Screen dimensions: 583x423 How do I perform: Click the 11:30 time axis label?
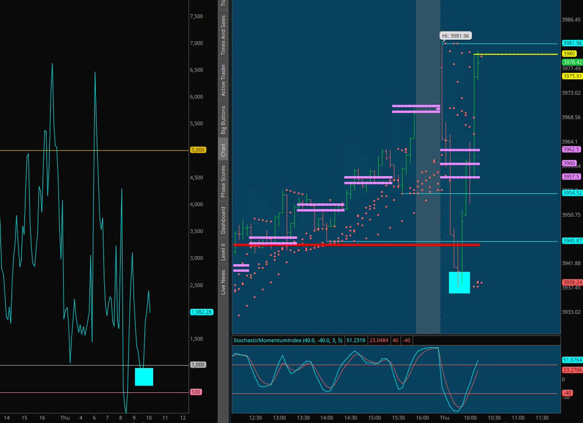coord(541,418)
